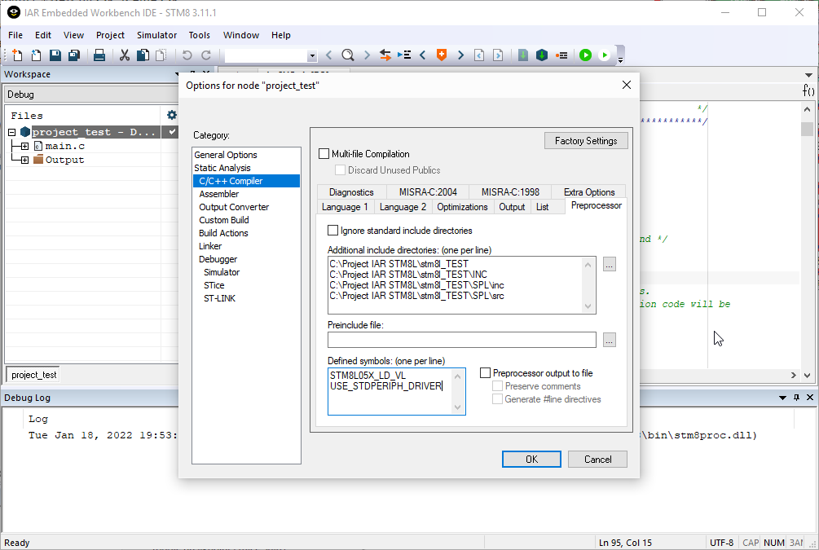
Task: Click the Factory Settings button
Action: [586, 140]
